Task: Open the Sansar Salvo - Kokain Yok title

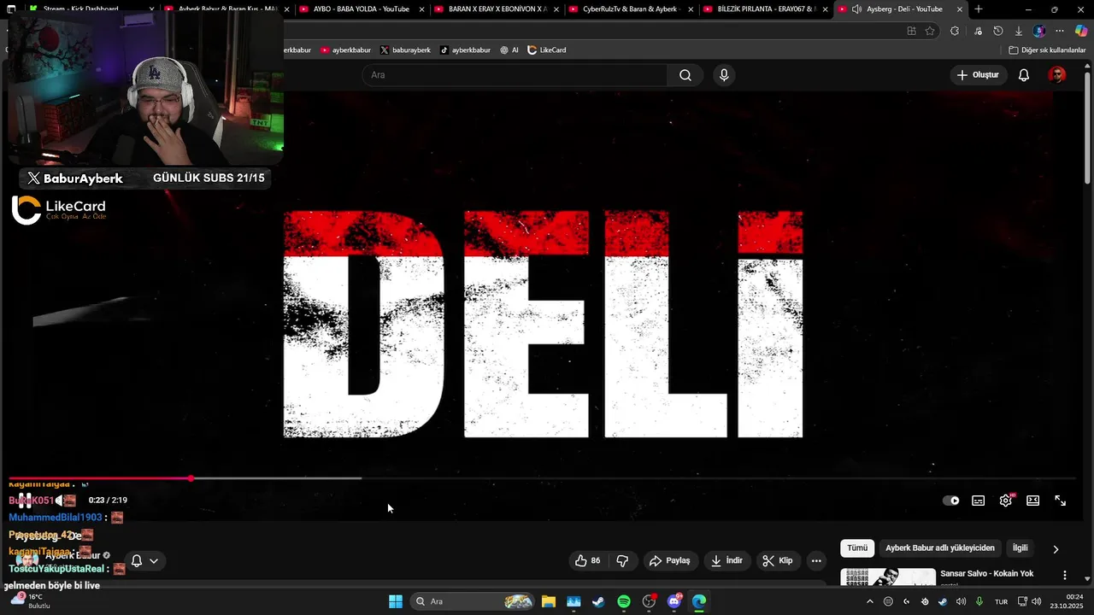Action: tap(986, 573)
